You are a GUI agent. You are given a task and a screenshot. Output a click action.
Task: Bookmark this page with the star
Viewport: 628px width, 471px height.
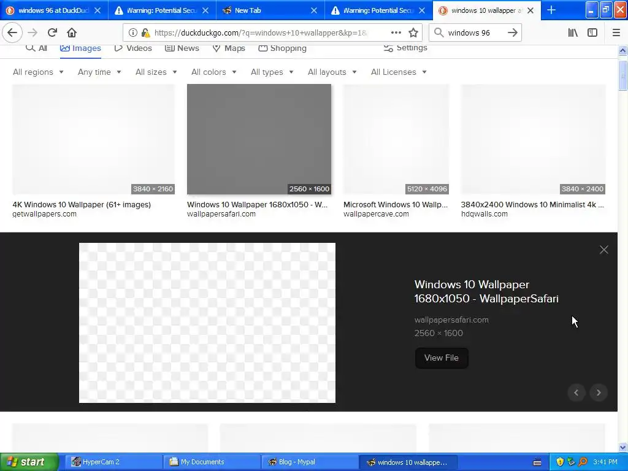point(413,33)
